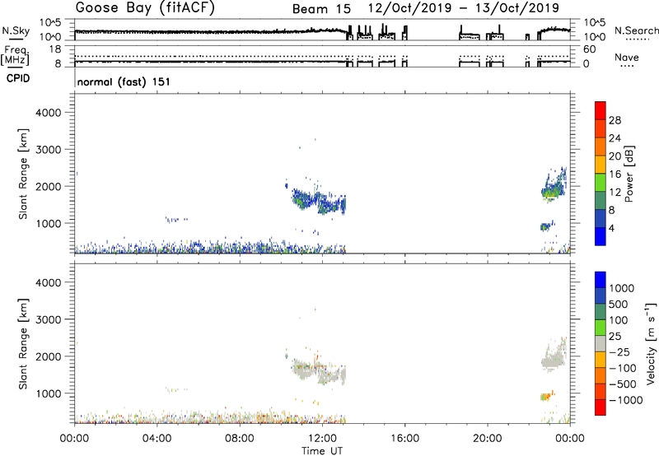The height and width of the screenshot is (456, 659).
Task: Click the '100' tick on velocity scale
Action: (x=618, y=320)
